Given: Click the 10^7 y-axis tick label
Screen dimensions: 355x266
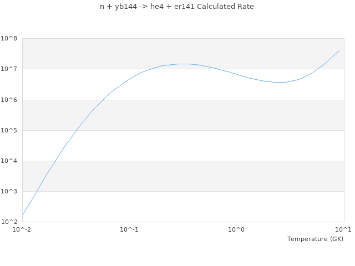Looking at the screenshot, I should (x=9, y=69).
